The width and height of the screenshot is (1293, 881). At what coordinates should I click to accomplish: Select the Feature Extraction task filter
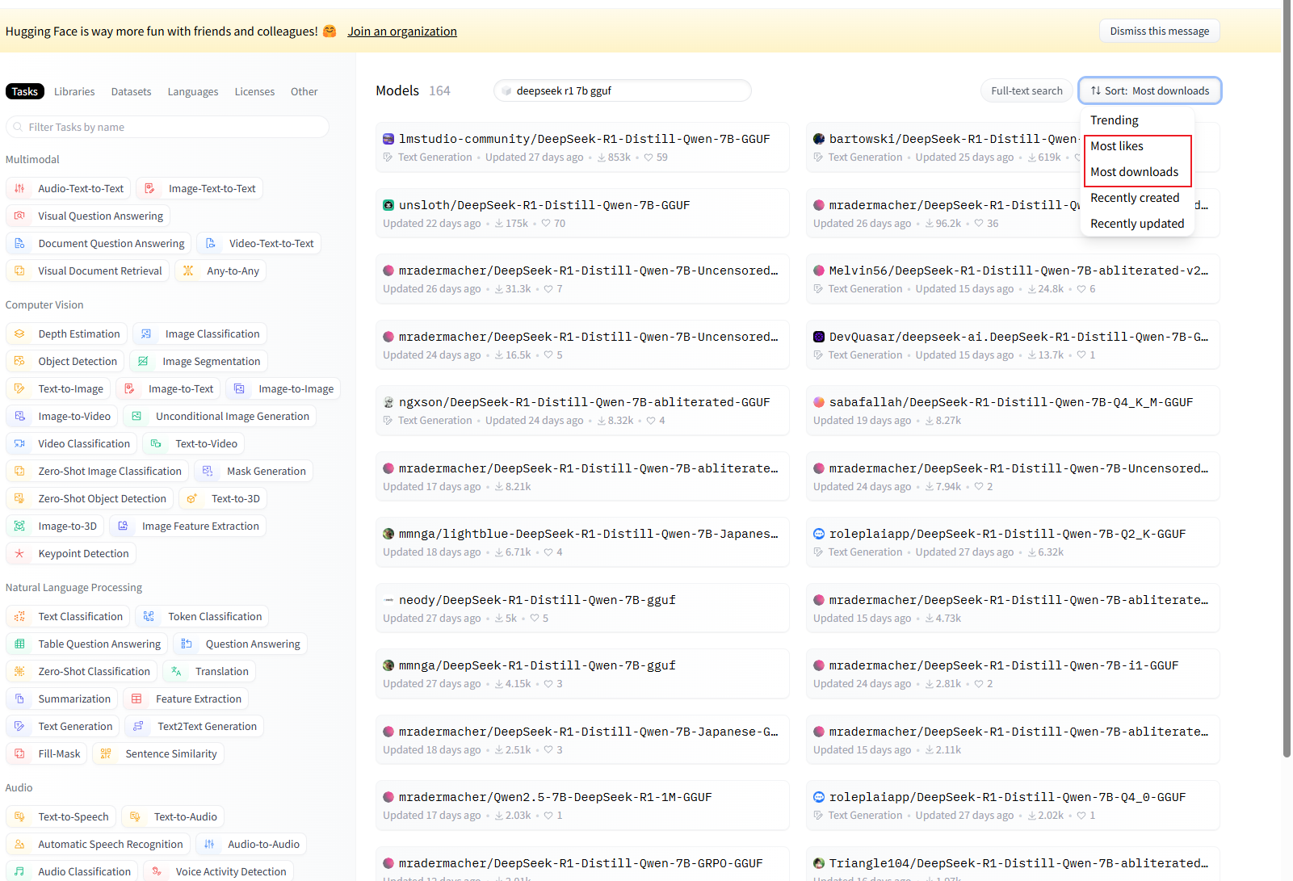pos(186,699)
